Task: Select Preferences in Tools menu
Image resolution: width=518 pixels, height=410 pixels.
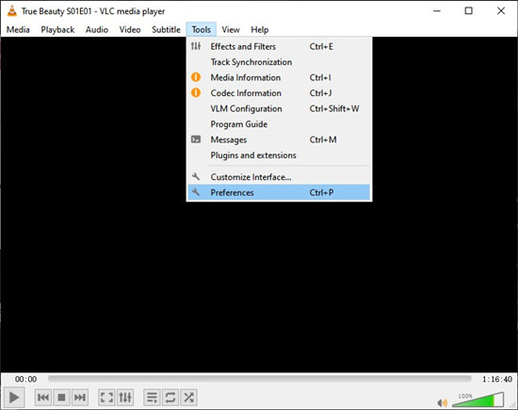Action: tap(279, 192)
